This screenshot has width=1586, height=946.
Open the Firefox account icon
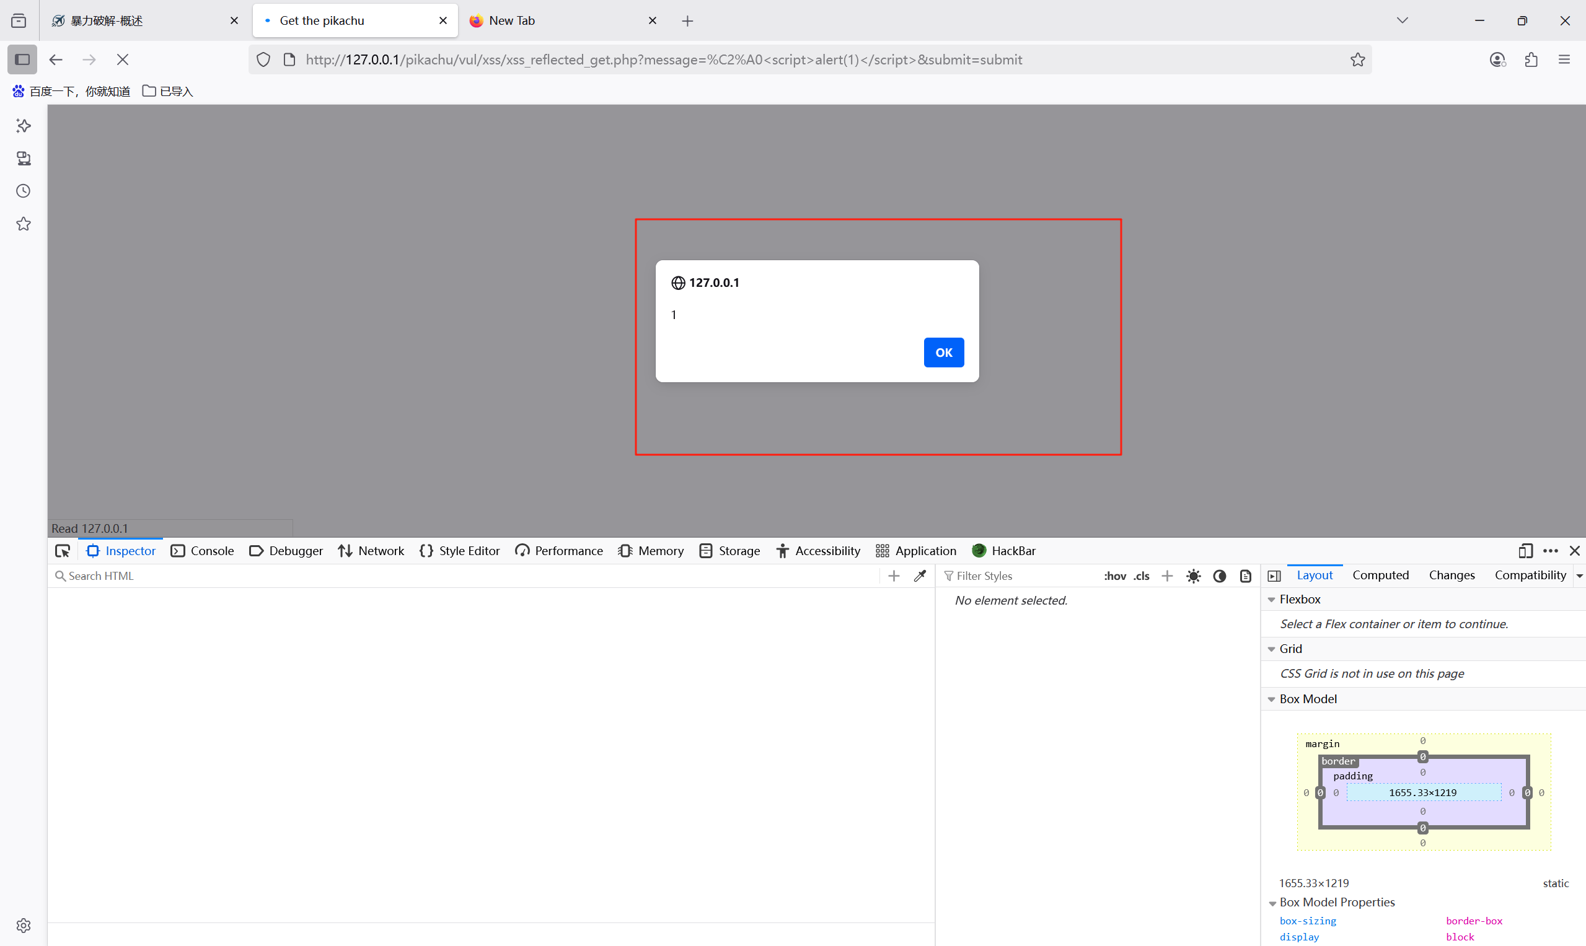point(1497,59)
